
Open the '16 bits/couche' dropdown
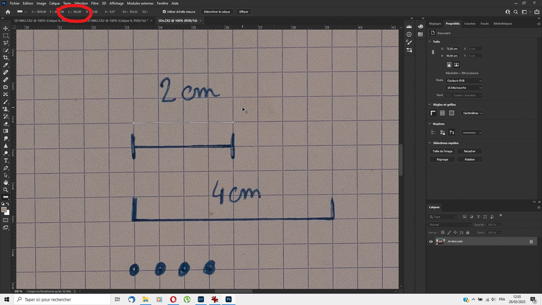point(463,88)
